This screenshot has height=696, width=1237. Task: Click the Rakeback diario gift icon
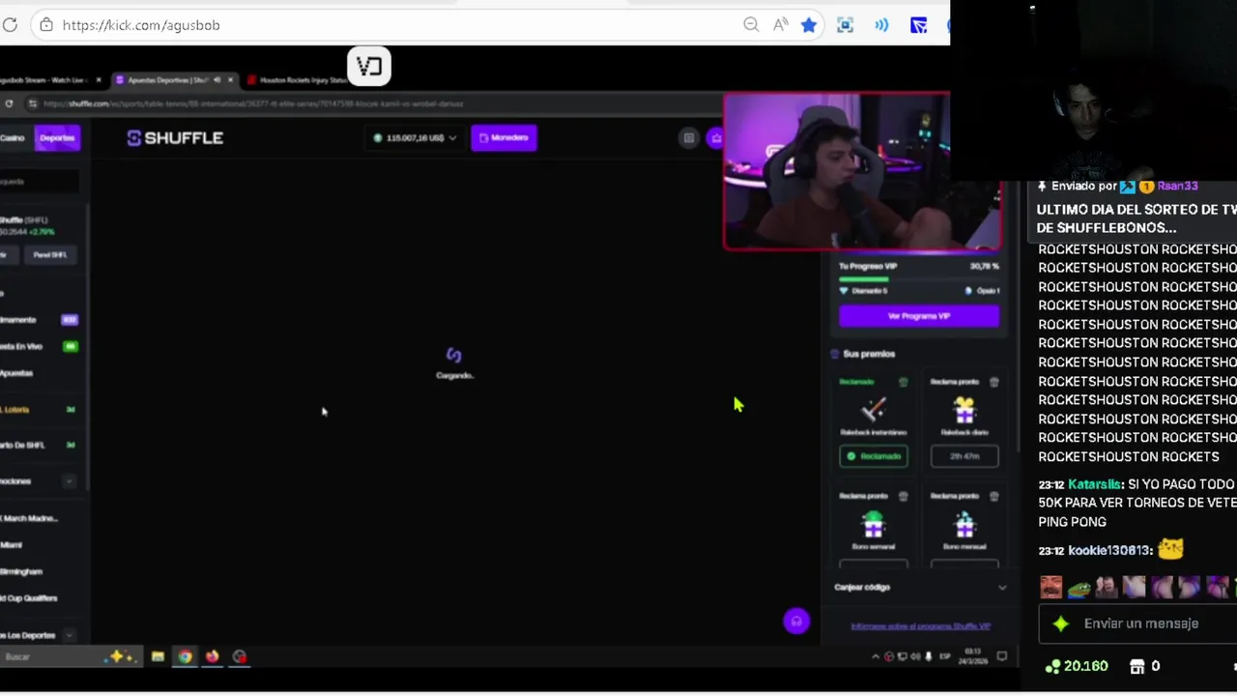[964, 410]
